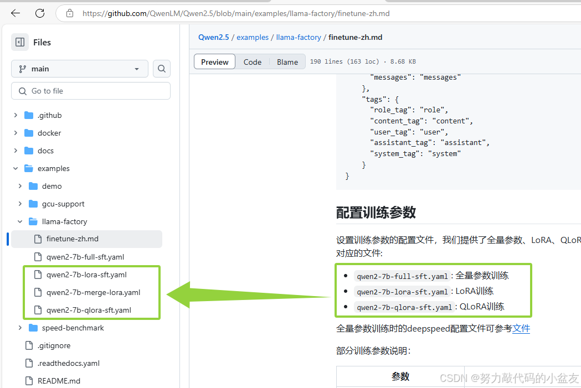This screenshot has width=581, height=388.
Task: Click the qwen2-7b-full-sft.yaml inline code text
Action: pos(402,276)
